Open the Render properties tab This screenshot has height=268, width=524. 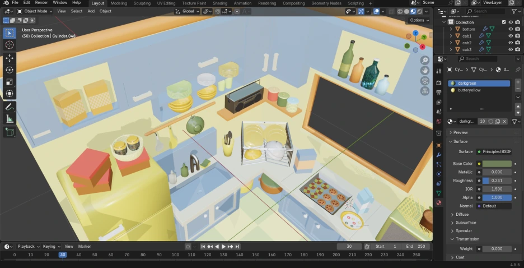pyautogui.click(x=439, y=82)
